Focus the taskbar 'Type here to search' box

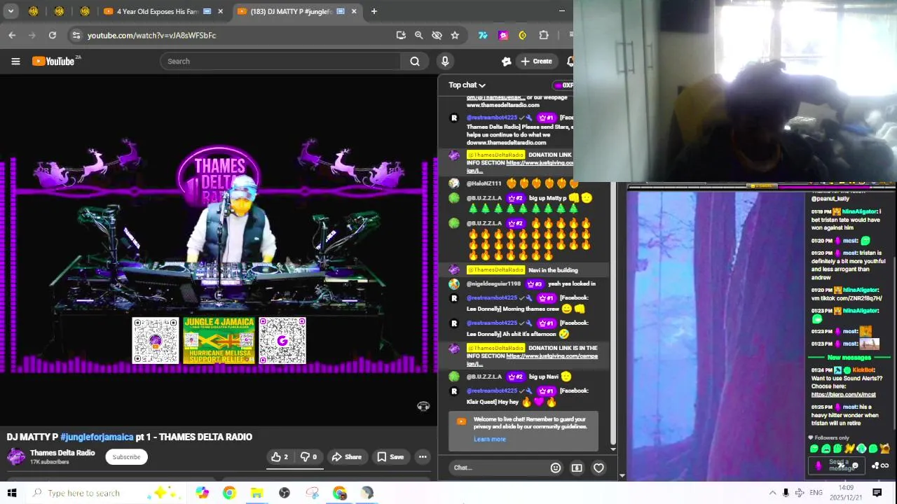pos(105,493)
